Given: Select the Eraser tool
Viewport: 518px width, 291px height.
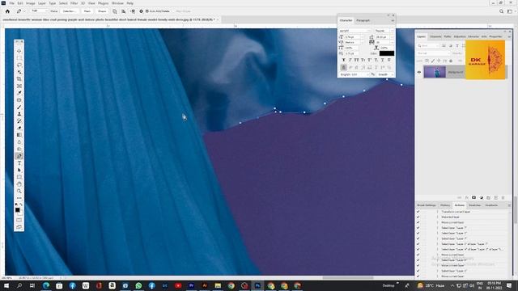Looking at the screenshot, I should (19, 128).
